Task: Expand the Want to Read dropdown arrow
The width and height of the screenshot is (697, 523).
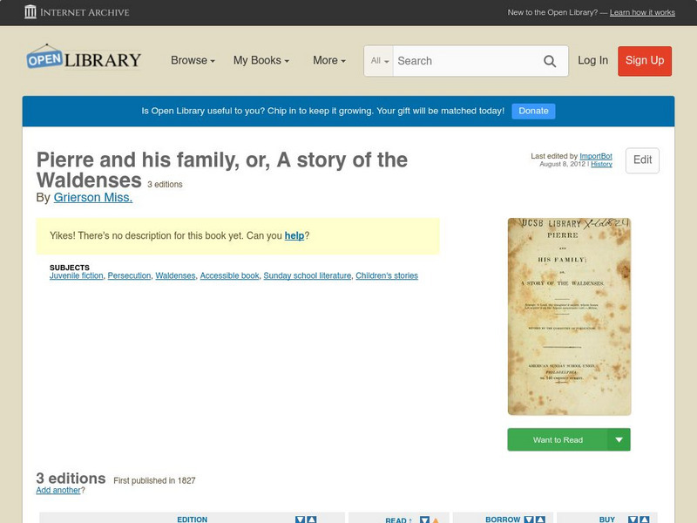Action: point(618,439)
